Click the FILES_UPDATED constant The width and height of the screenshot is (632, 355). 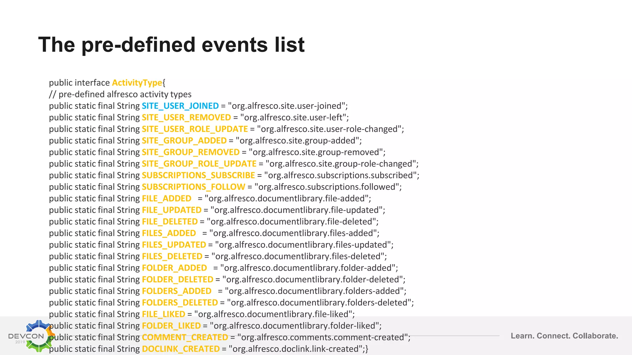(174, 245)
